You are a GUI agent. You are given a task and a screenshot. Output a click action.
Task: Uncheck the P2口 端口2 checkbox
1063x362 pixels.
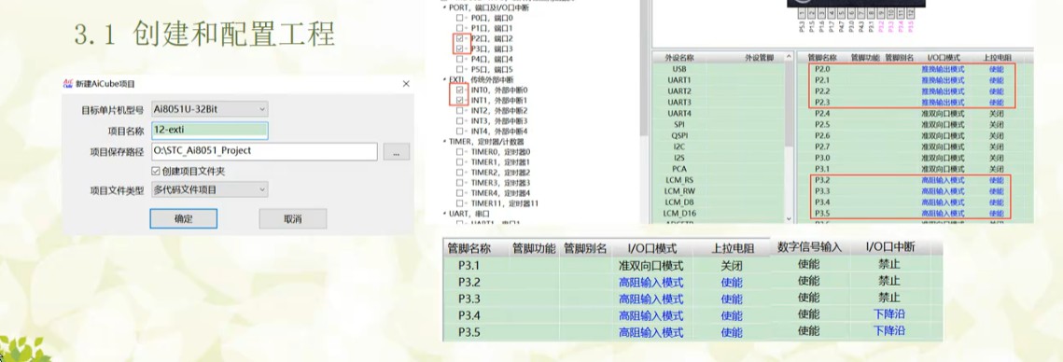[x=460, y=38]
